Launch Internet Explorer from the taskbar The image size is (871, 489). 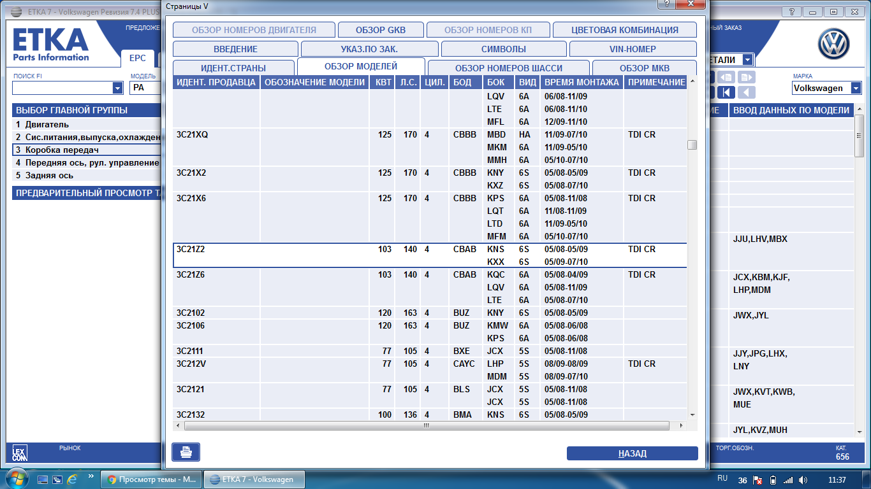pyautogui.click(x=72, y=479)
